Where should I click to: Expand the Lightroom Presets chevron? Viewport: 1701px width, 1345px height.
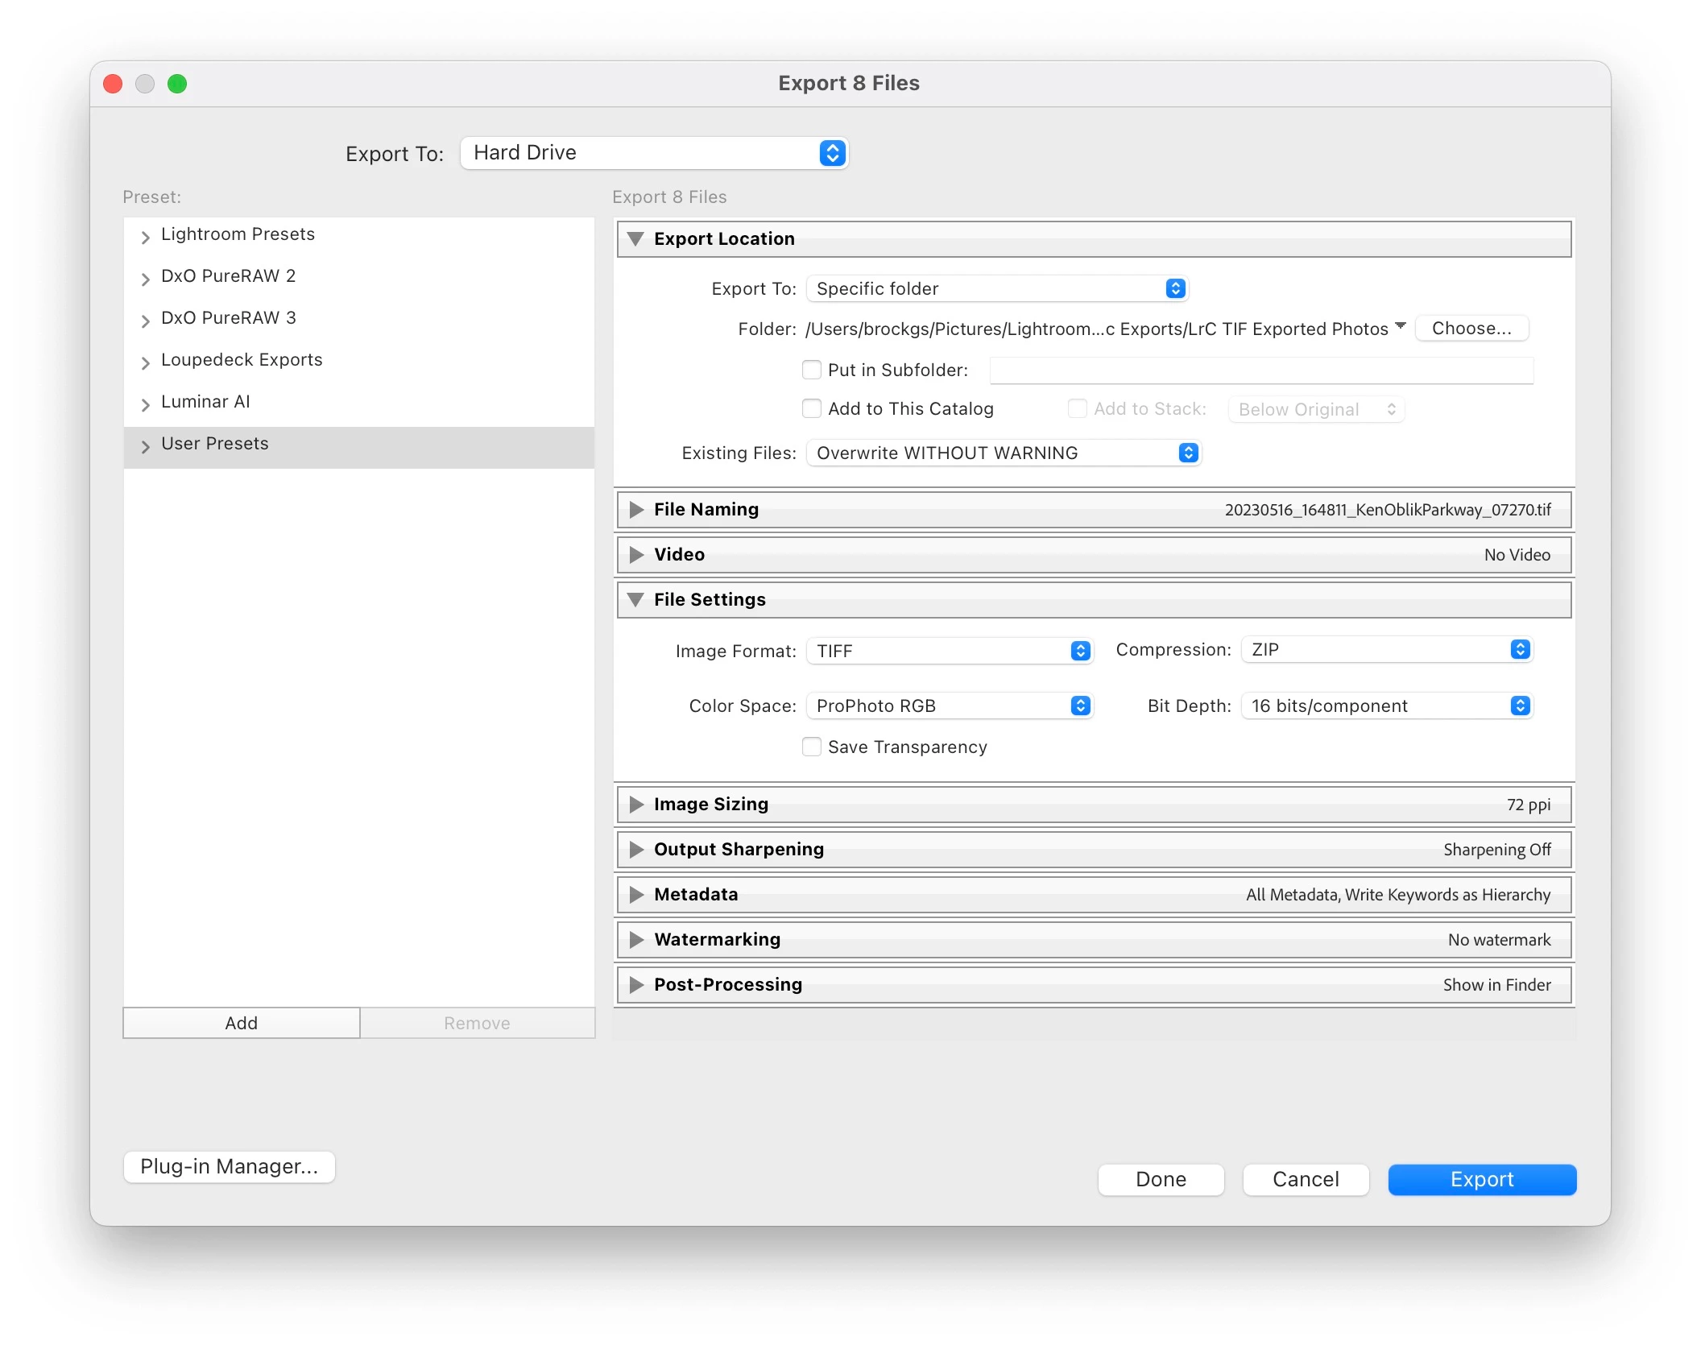pos(146,237)
